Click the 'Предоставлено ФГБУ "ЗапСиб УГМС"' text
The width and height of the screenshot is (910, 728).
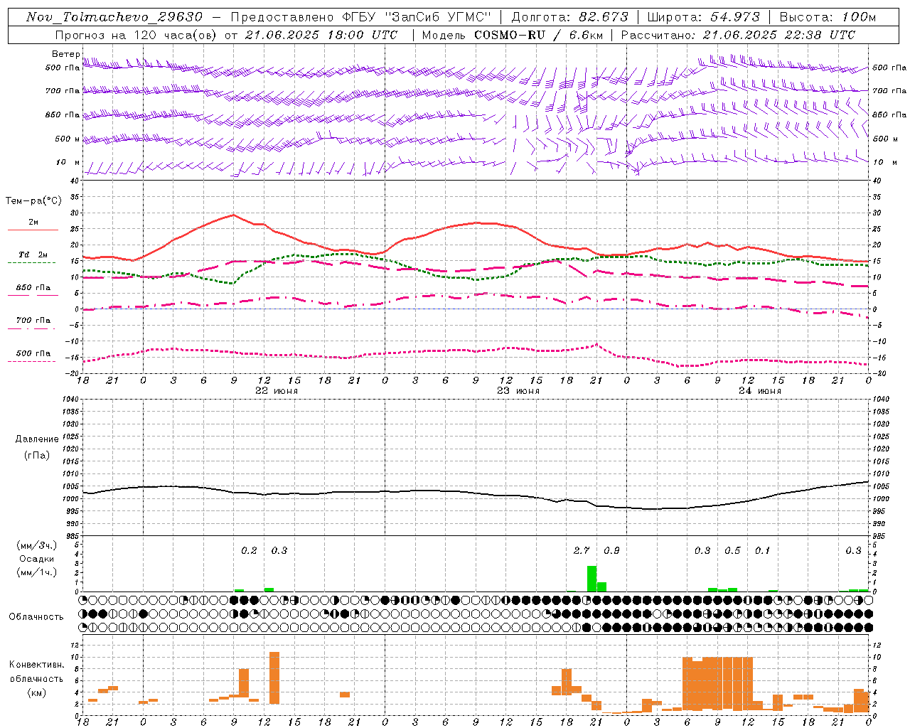tap(362, 17)
